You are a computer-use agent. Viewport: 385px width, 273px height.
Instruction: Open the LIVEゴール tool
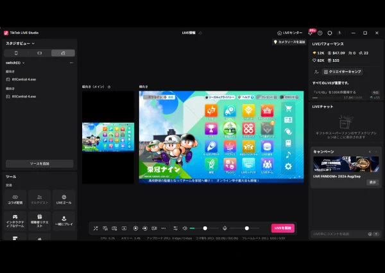point(64,200)
